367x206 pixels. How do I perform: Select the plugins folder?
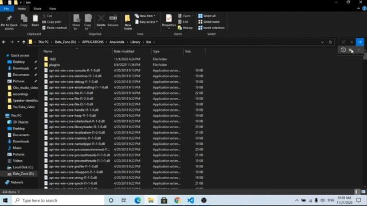coord(54,65)
